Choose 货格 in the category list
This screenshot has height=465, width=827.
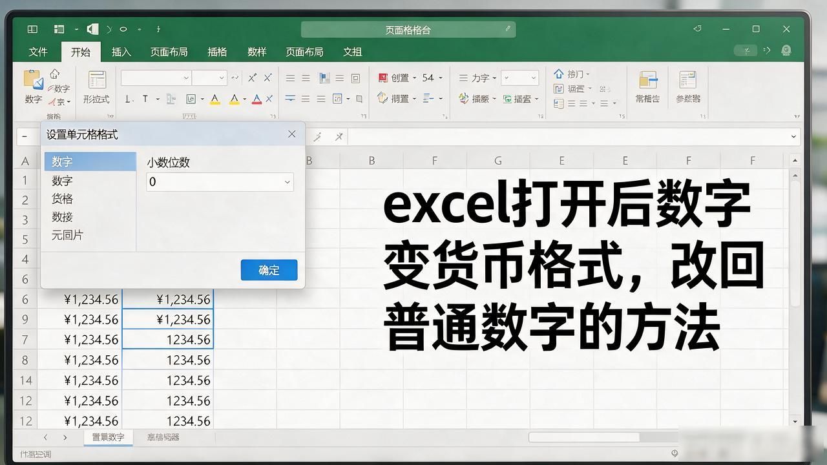click(63, 199)
